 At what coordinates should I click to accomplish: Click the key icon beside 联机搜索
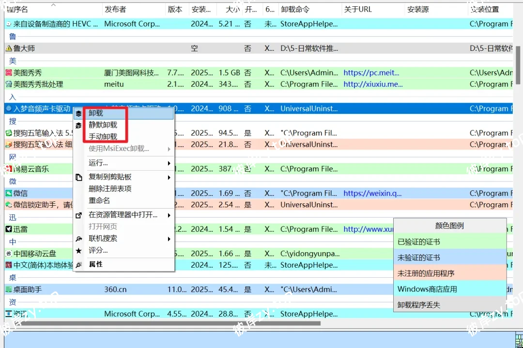click(x=79, y=239)
